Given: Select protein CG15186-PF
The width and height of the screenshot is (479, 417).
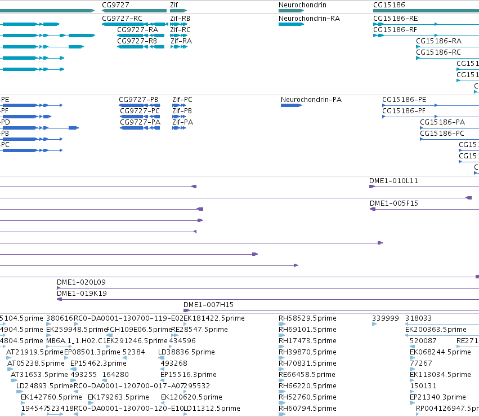Looking at the screenshot, I should pyautogui.click(x=404, y=111).
